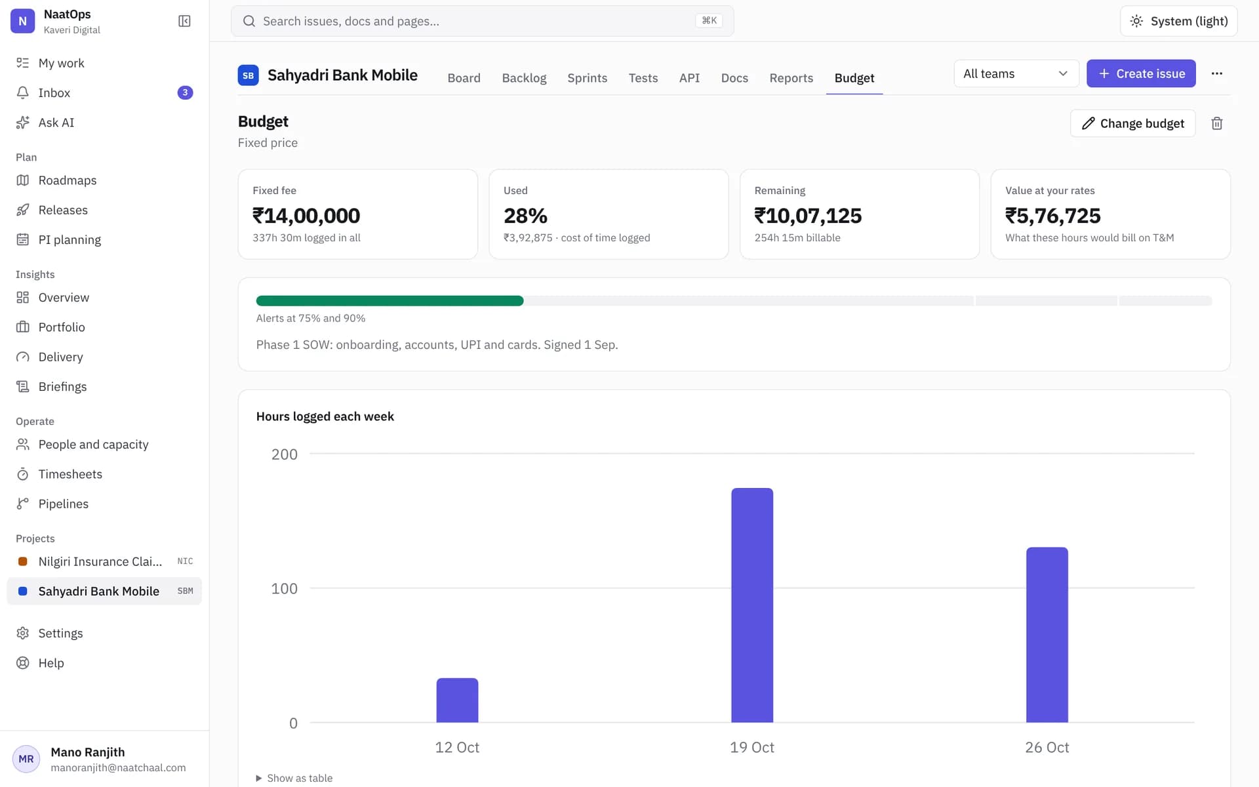The height and width of the screenshot is (787, 1259).
Task: Switch to the Sprints tab
Action: (x=587, y=78)
